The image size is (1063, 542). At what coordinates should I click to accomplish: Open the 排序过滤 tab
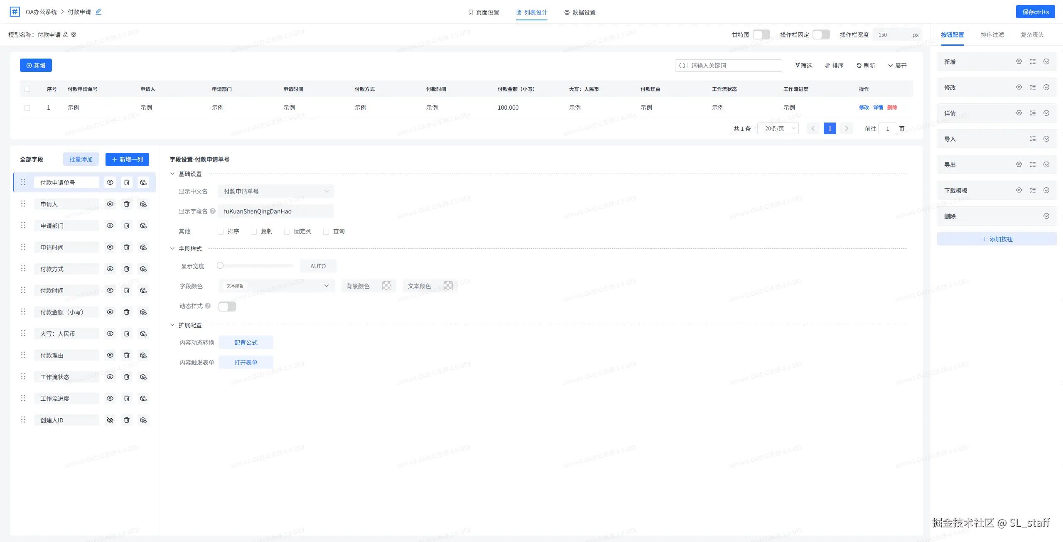[x=992, y=35]
